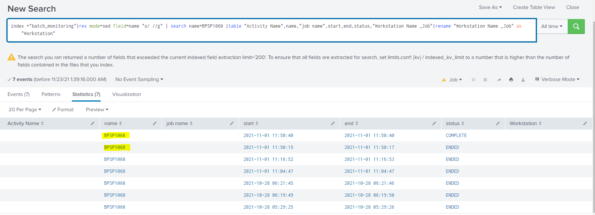
Task: Click the COMPLETE status value
Action: point(456,135)
